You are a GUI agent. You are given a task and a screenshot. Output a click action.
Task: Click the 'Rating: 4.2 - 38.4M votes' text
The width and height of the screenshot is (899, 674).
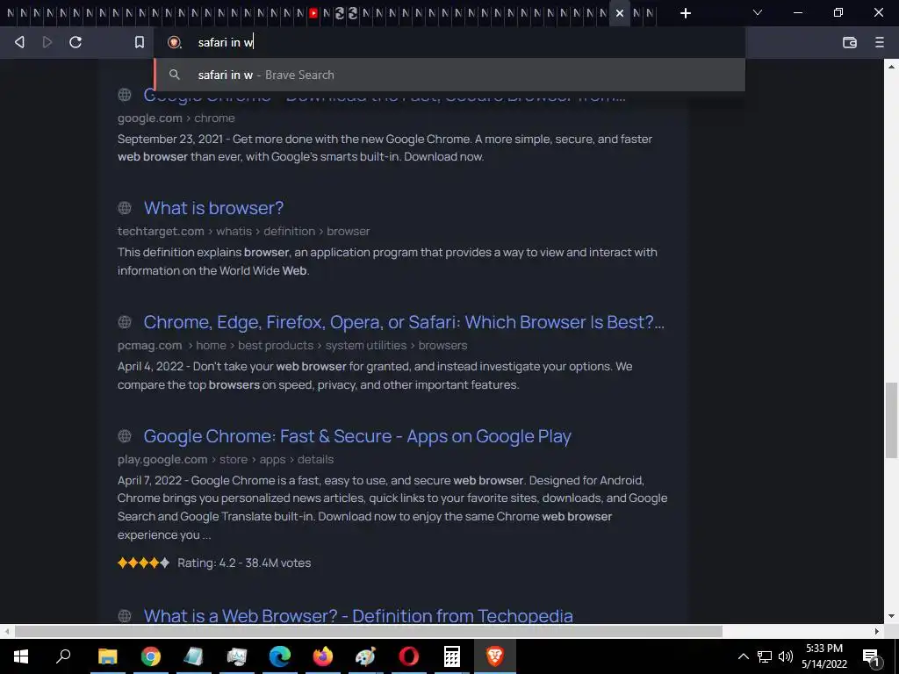click(x=244, y=563)
